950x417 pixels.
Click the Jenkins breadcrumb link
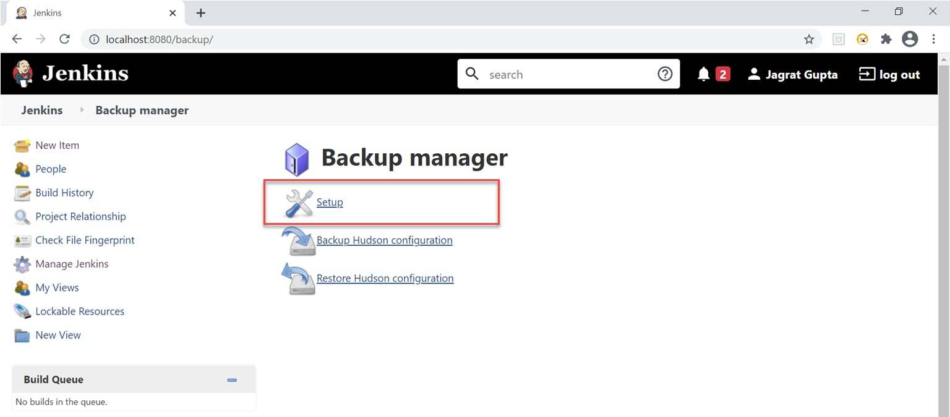point(41,110)
